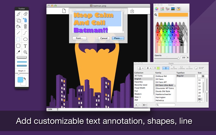This screenshot has width=216, height=135.
Task: Click the trash can tool
Action: 25,26
